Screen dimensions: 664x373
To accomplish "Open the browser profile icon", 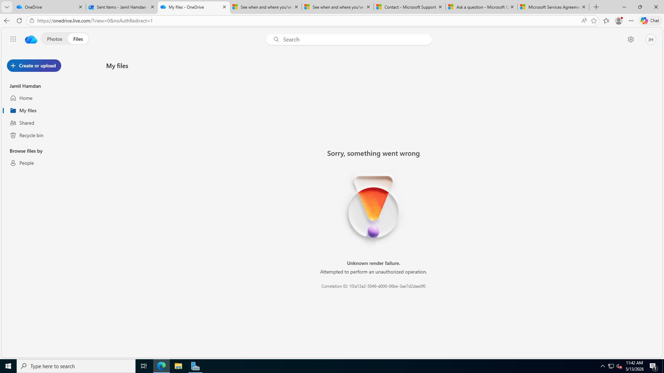I will click(x=619, y=21).
